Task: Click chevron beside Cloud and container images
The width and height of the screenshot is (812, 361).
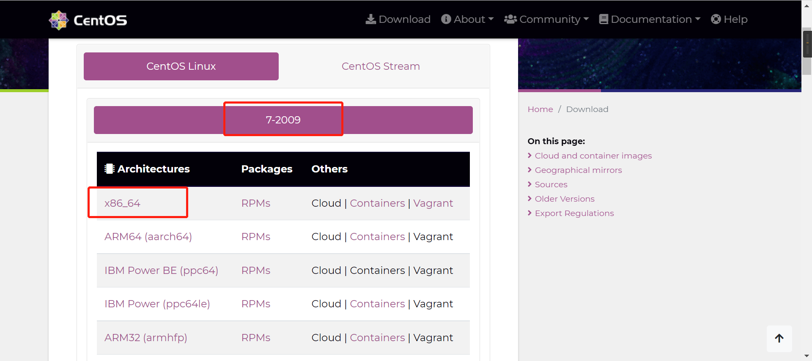Action: pyautogui.click(x=529, y=156)
